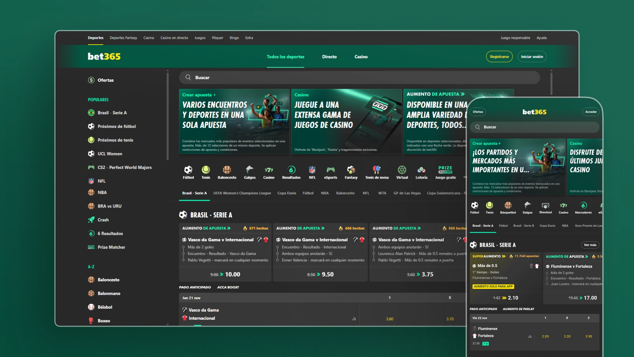The width and height of the screenshot is (634, 357).
Task: Click the search magnifier icon in desktop bar
Action: [188, 77]
